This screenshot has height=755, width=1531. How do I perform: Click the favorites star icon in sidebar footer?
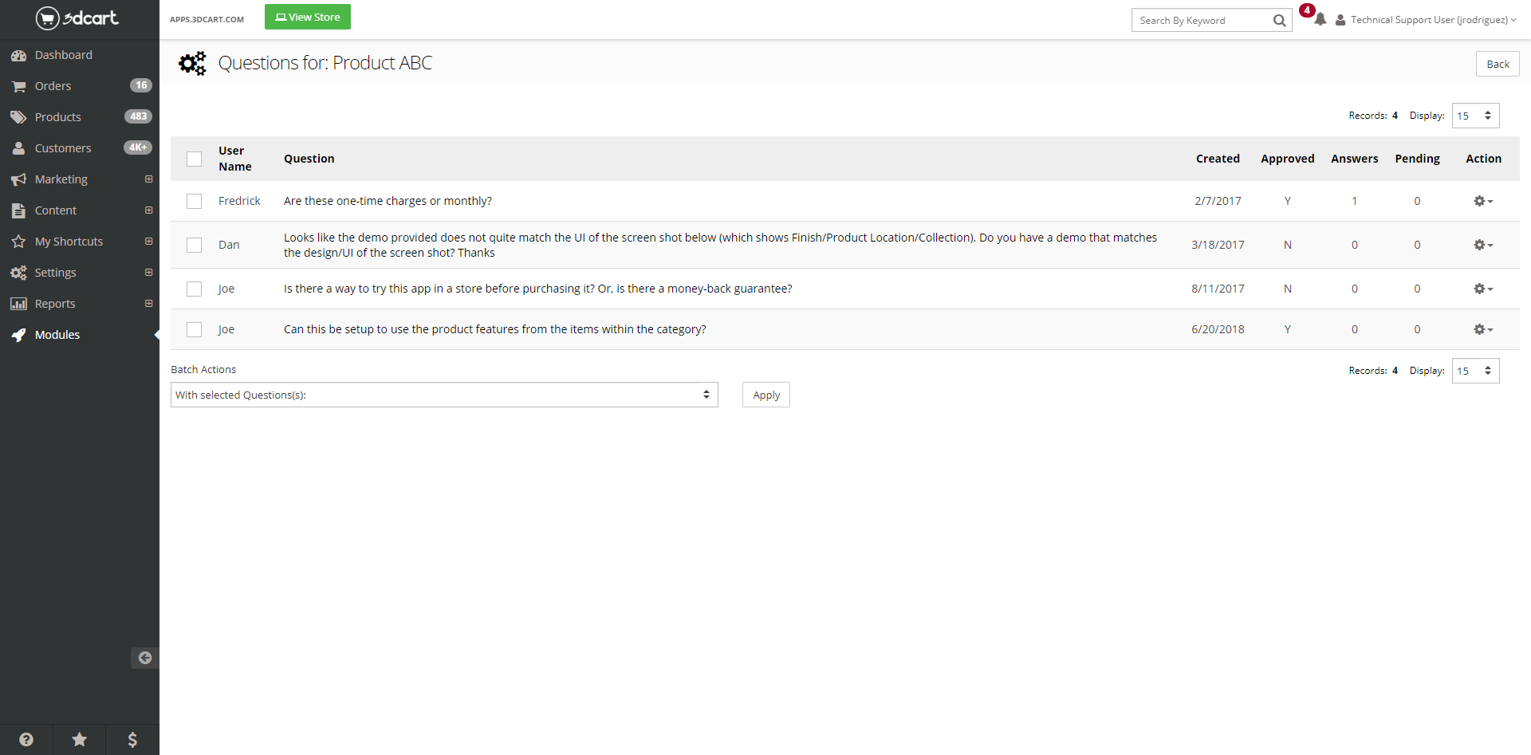[80, 739]
